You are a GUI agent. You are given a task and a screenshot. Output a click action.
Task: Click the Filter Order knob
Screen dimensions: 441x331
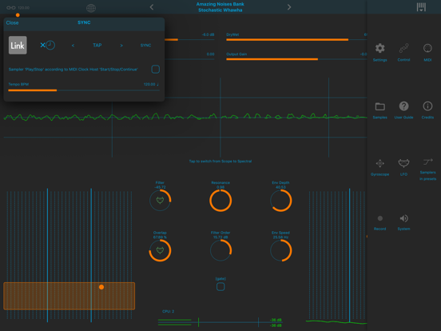[220, 250]
